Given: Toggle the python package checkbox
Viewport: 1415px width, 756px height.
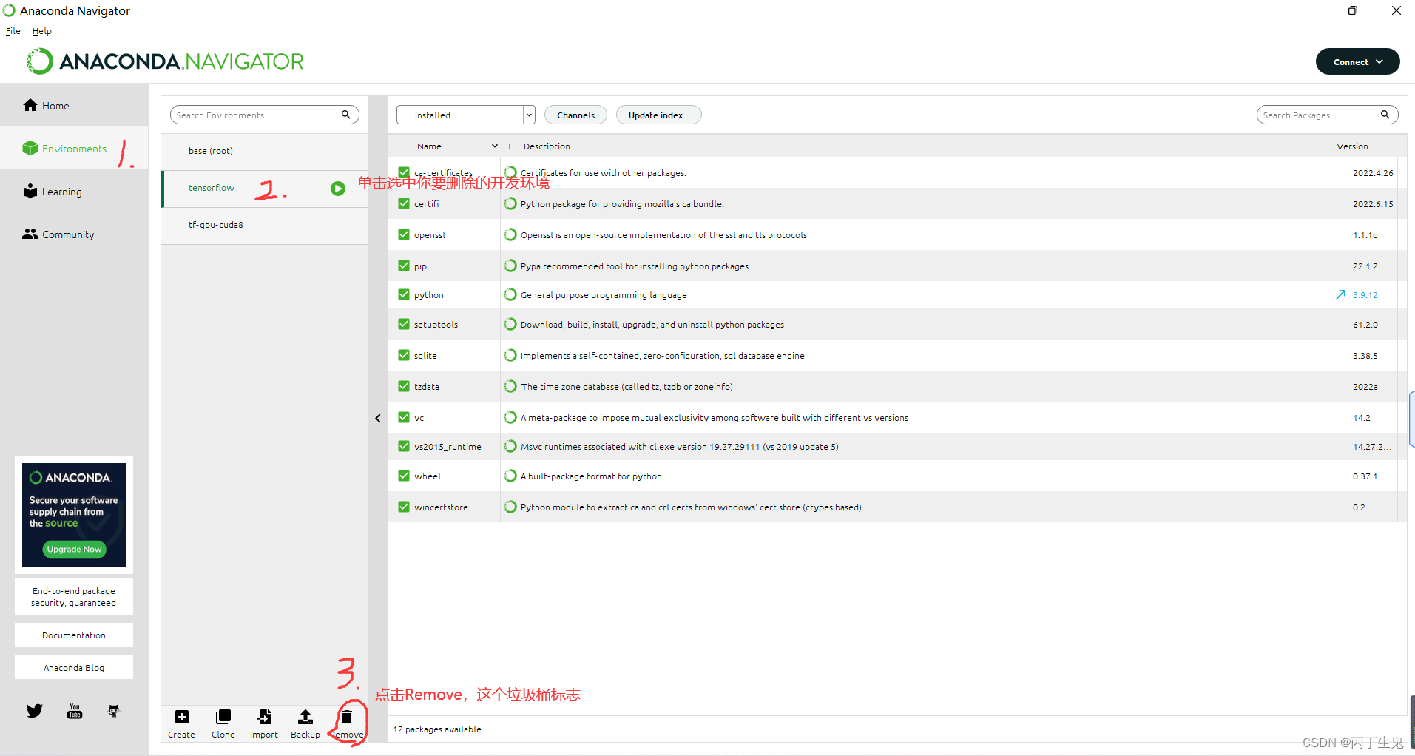Looking at the screenshot, I should 404,294.
